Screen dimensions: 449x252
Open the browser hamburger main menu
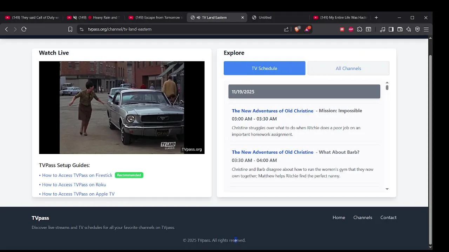pyautogui.click(x=426, y=29)
